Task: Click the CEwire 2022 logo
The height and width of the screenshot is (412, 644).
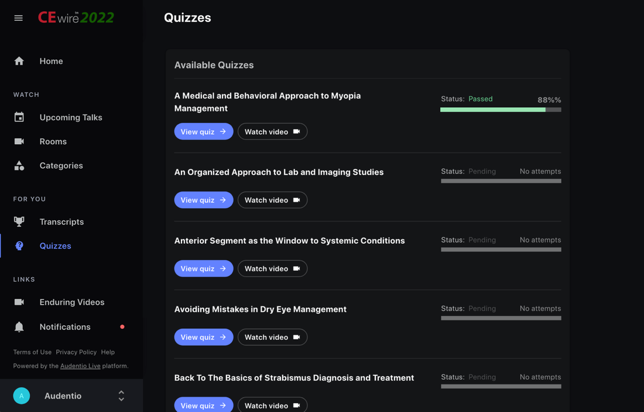Action: point(76,18)
